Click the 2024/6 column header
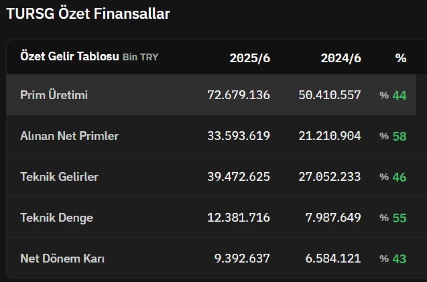 [x=341, y=58]
